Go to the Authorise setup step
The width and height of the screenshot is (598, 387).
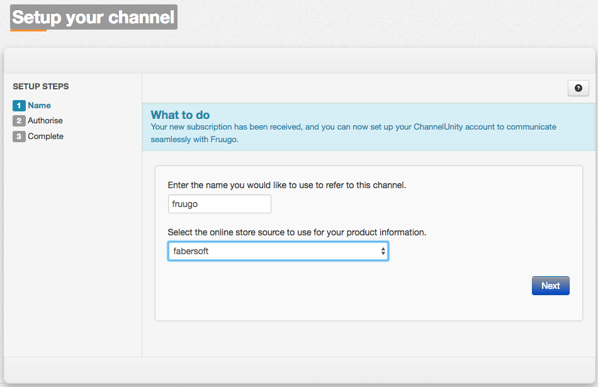click(x=45, y=120)
